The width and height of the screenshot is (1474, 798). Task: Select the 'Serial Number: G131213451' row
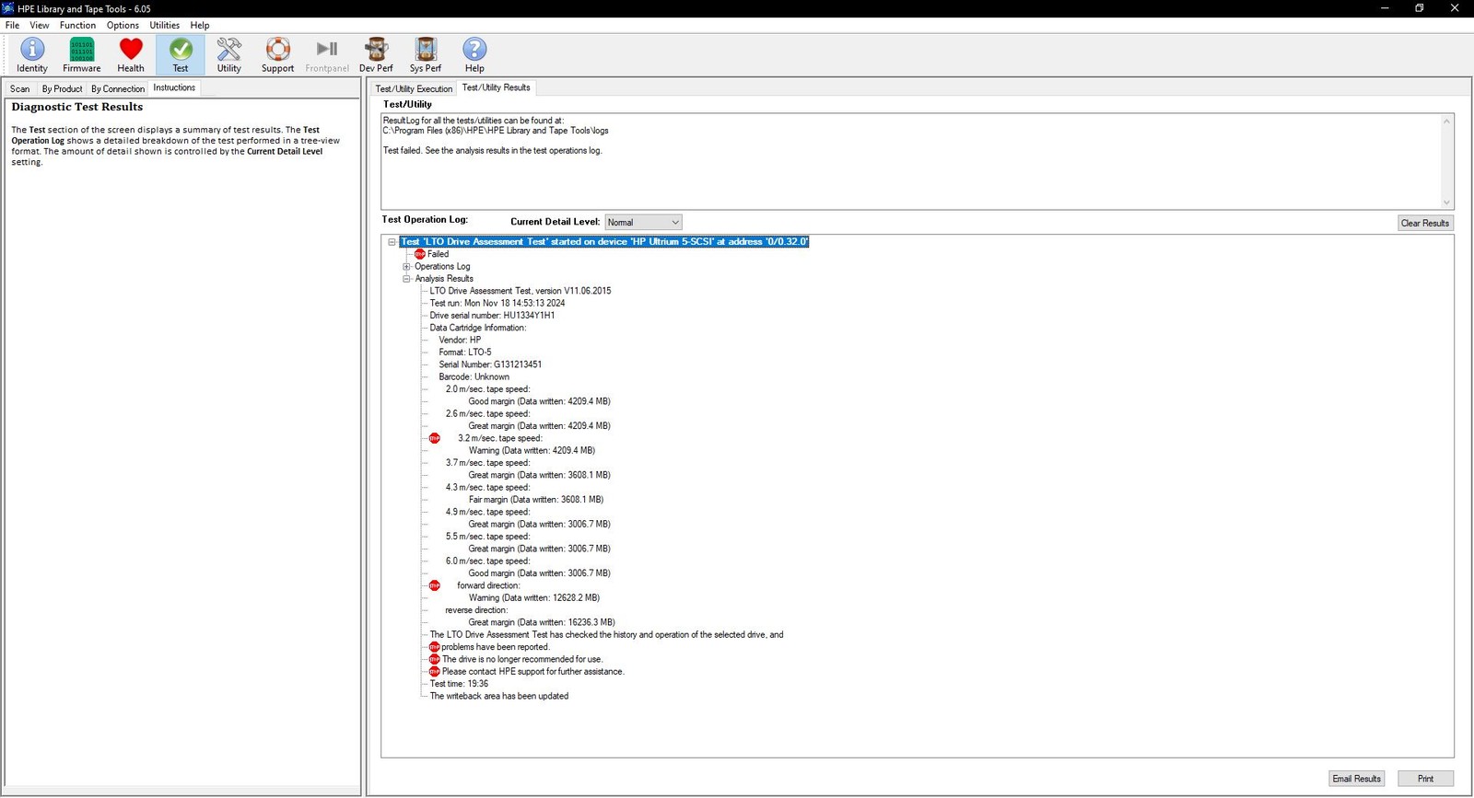point(490,364)
